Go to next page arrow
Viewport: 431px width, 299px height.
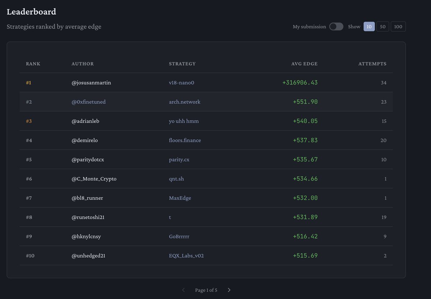pos(229,290)
